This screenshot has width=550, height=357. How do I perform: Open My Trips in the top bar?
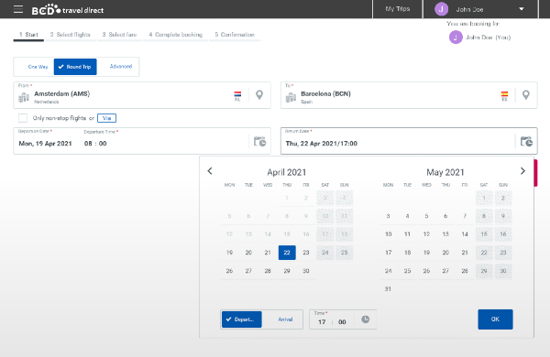pyautogui.click(x=398, y=9)
